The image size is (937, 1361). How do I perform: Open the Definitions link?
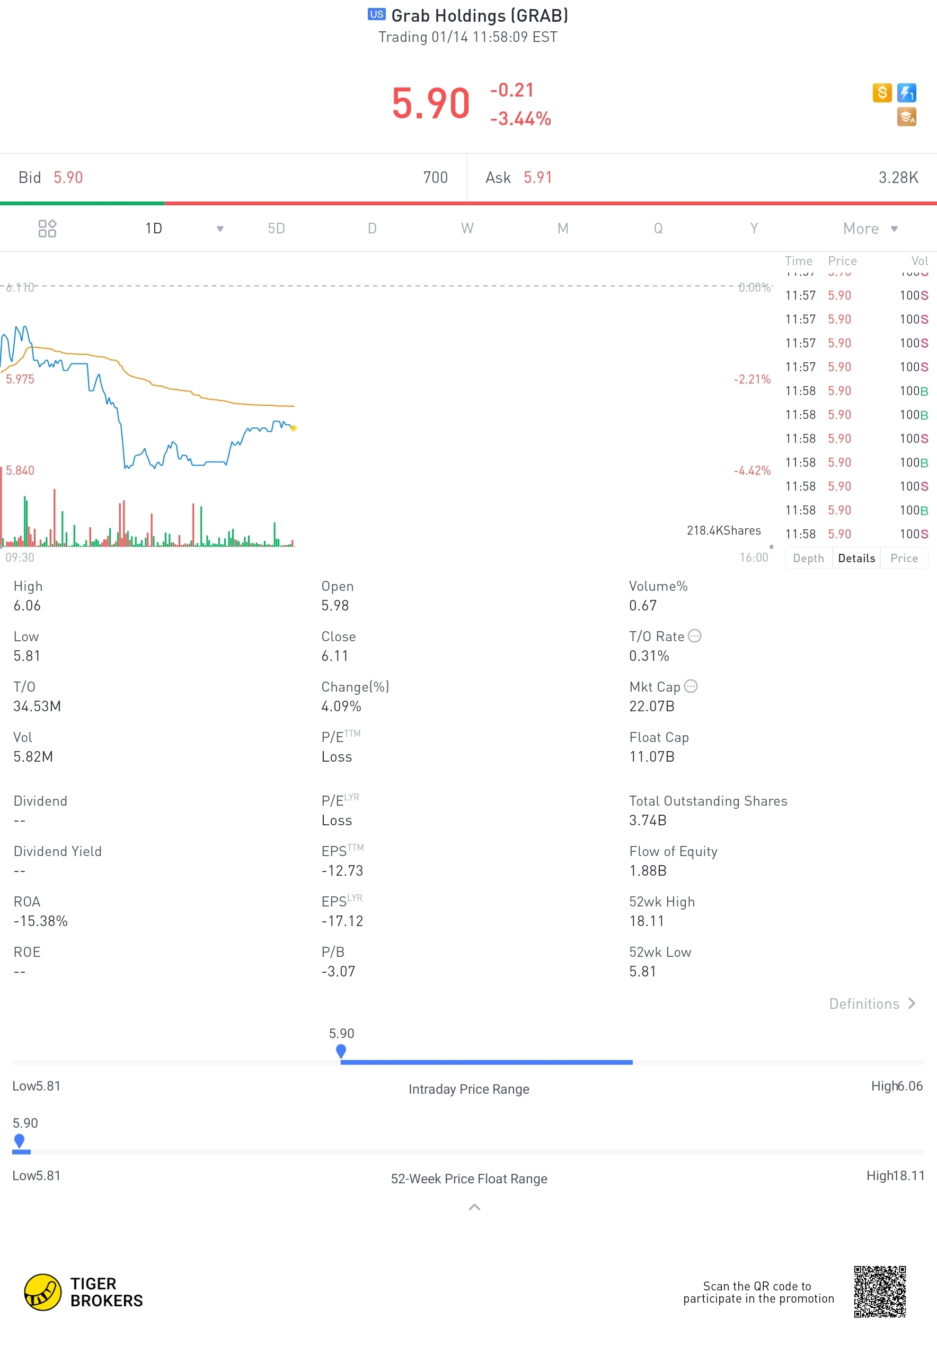click(x=871, y=1004)
